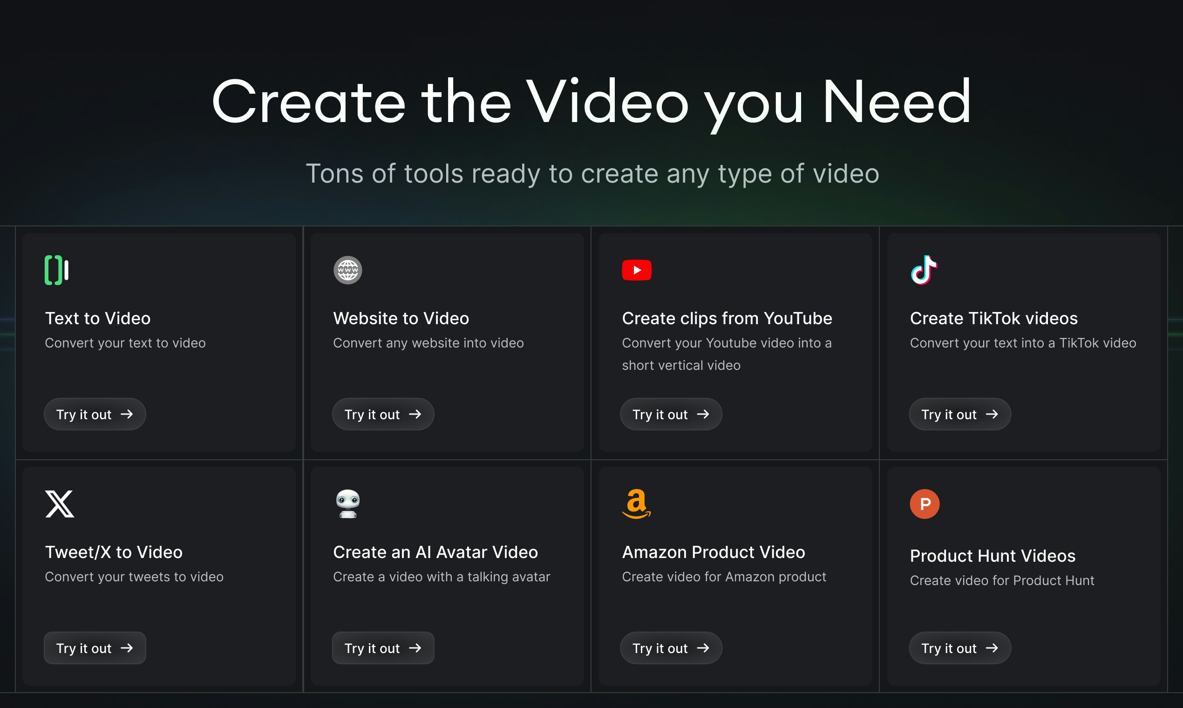Try out Create TikTok videos
This screenshot has height=708, width=1183.
(x=960, y=414)
